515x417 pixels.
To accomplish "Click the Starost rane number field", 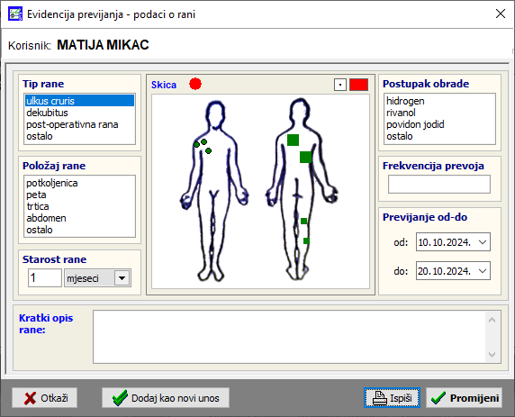I will (45, 278).
